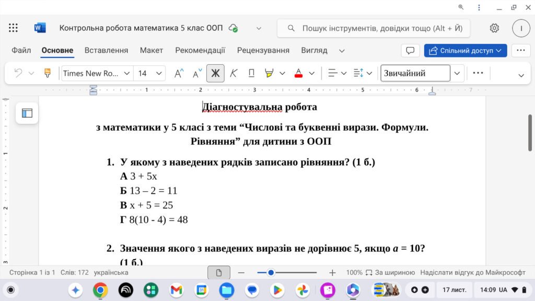
Task: Toggle bold formatting (Ж)
Action: 215,73
